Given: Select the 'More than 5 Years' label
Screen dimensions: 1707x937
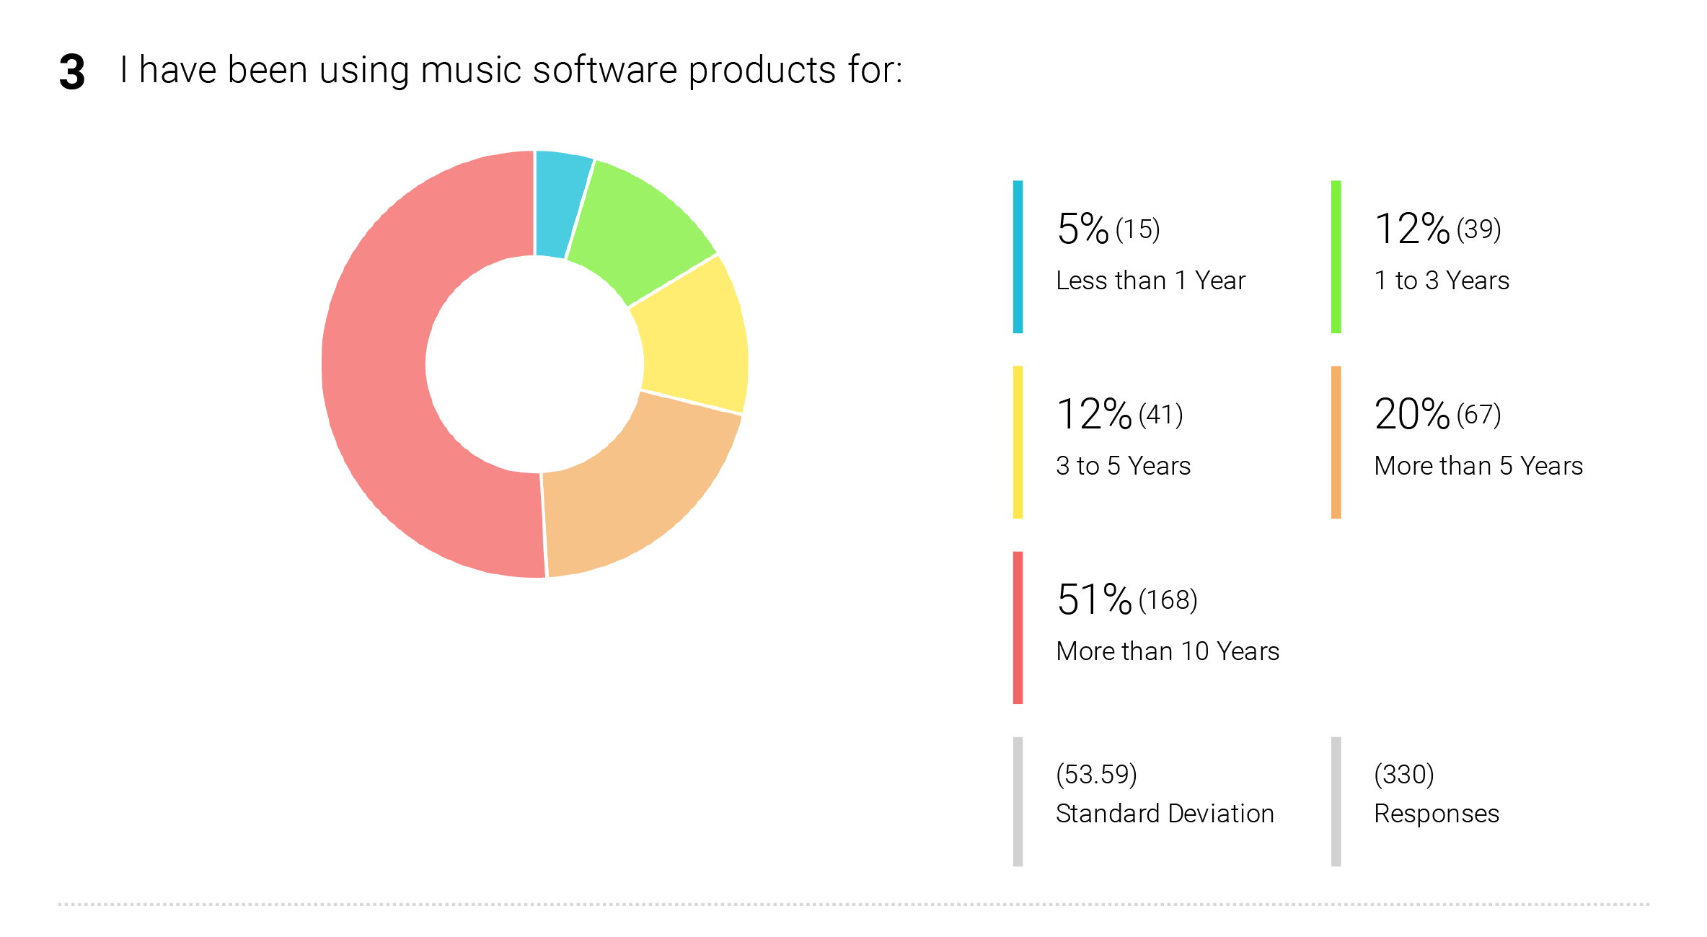Looking at the screenshot, I should point(1478,465).
